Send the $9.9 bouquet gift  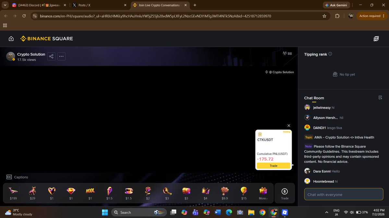point(225,193)
